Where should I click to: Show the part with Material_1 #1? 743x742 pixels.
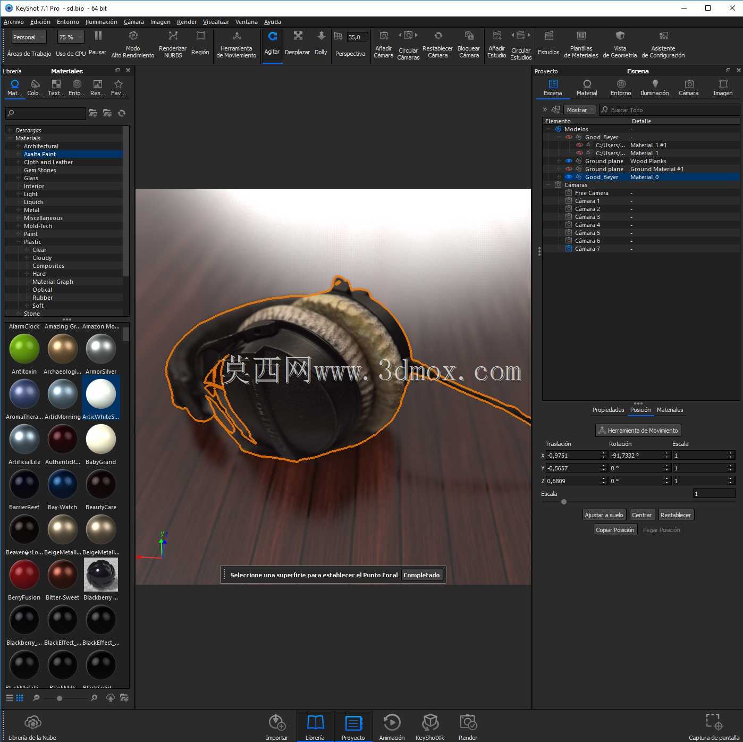pyautogui.click(x=579, y=145)
